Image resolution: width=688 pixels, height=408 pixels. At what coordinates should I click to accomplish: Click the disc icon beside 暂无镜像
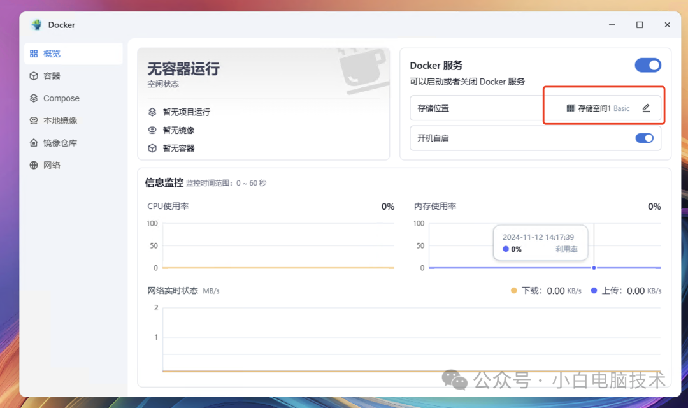(x=152, y=130)
